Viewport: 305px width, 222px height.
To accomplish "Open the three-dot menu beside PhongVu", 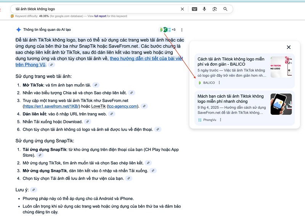I will click(x=220, y=120).
